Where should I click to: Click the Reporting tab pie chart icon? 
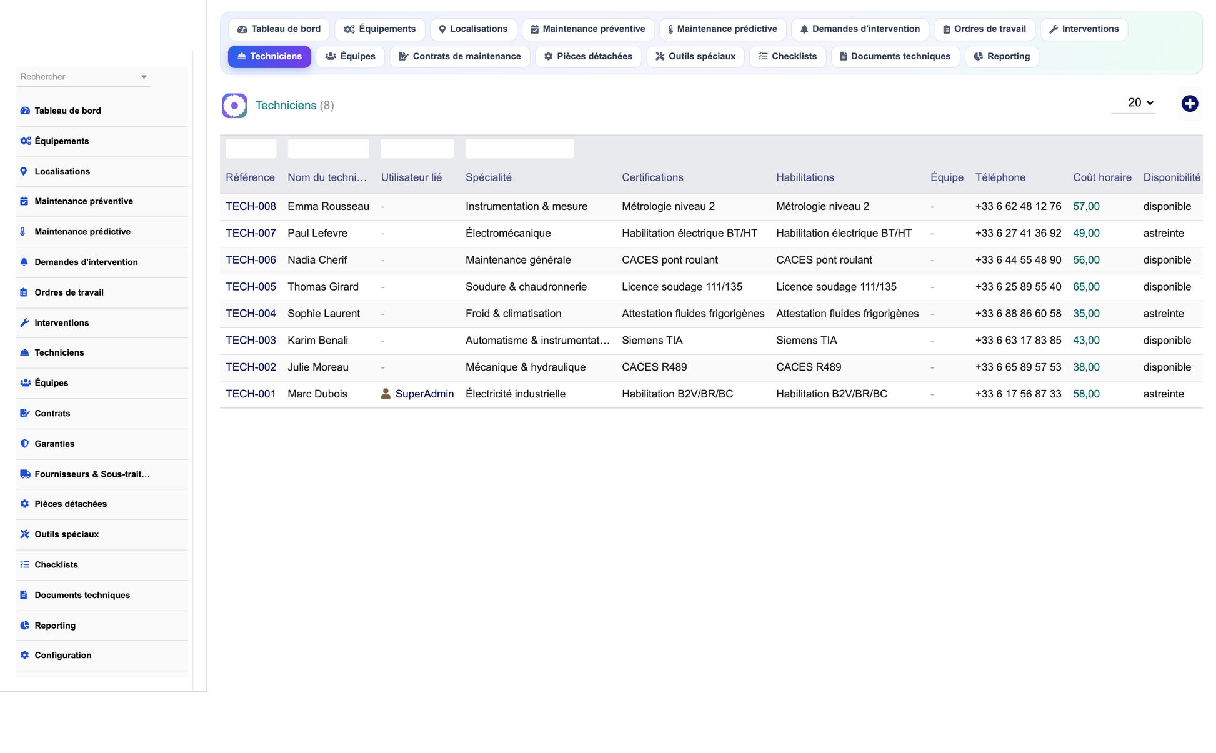click(979, 56)
